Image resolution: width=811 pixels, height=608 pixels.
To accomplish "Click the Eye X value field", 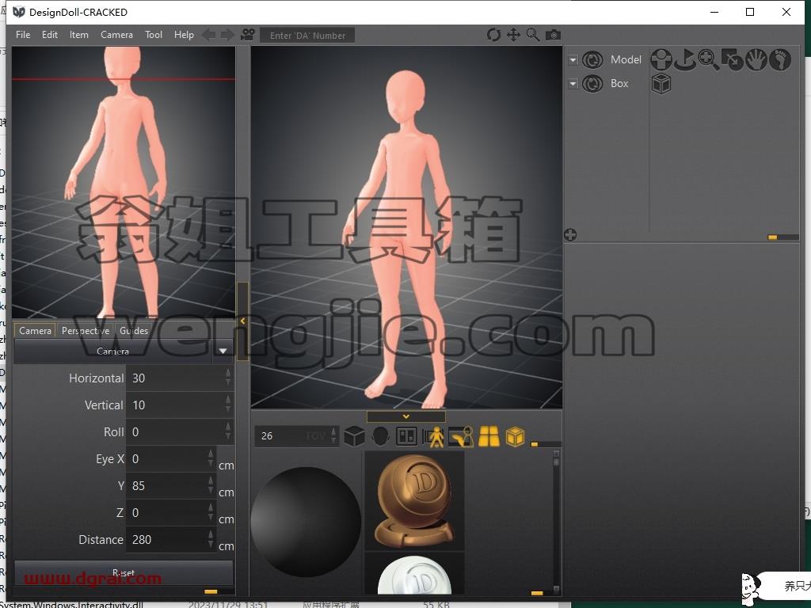I will tap(166, 458).
